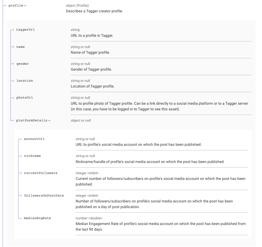Select the photoUrl property name
This screenshot has height=247, width=262.
(25, 98)
